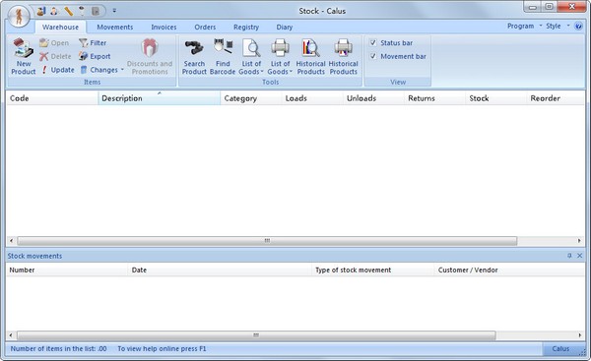
Task: Click left arrow of products list scrollbar
Action: click(x=11, y=241)
